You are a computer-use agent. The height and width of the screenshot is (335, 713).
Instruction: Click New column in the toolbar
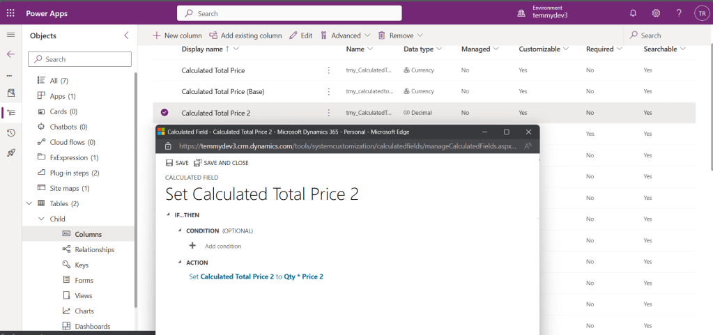pyautogui.click(x=177, y=36)
